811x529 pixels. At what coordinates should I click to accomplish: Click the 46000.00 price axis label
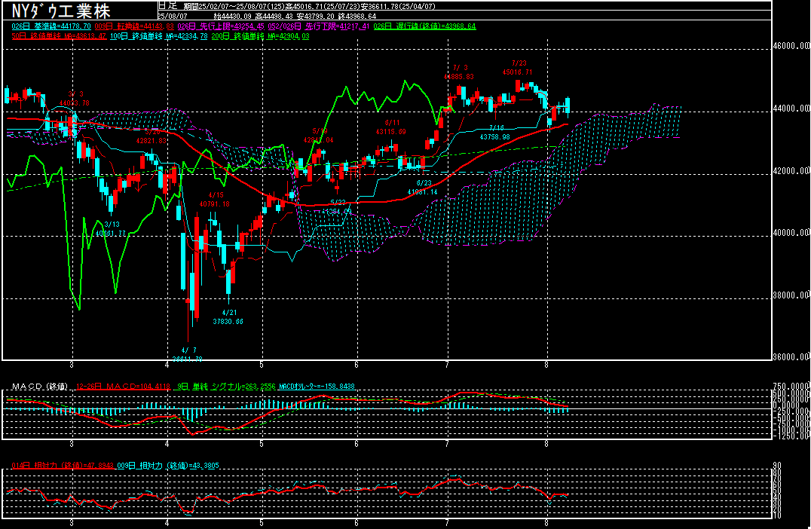tap(791, 46)
